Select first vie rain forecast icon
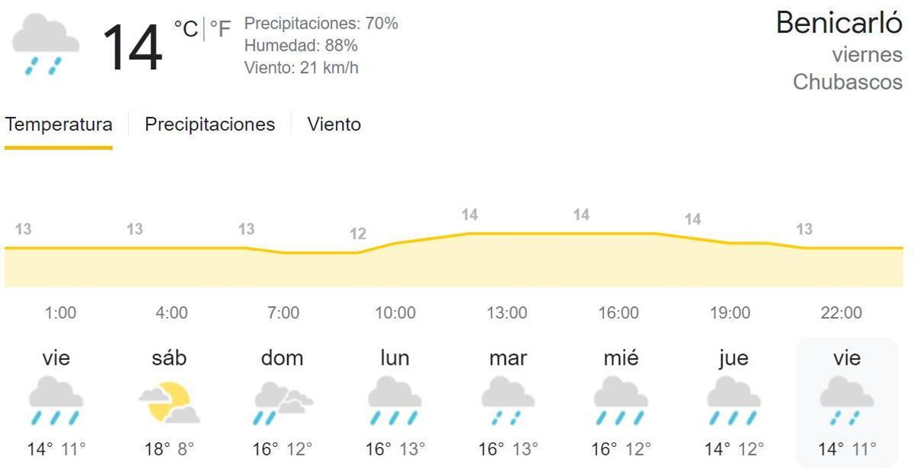Screen dimensions: 914x469 point(56,401)
